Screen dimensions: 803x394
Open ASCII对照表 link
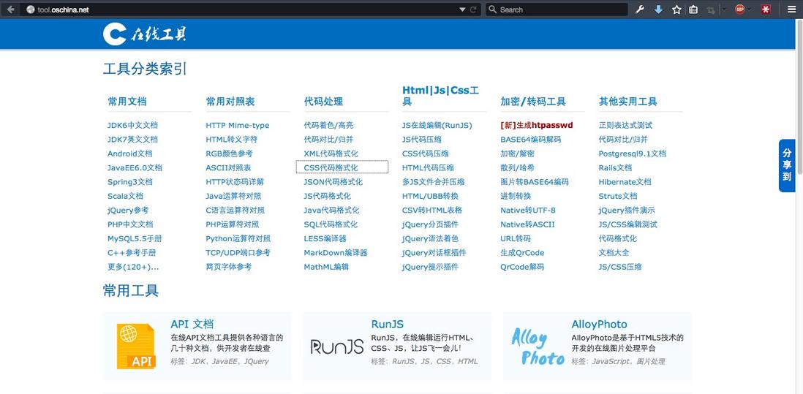click(228, 168)
